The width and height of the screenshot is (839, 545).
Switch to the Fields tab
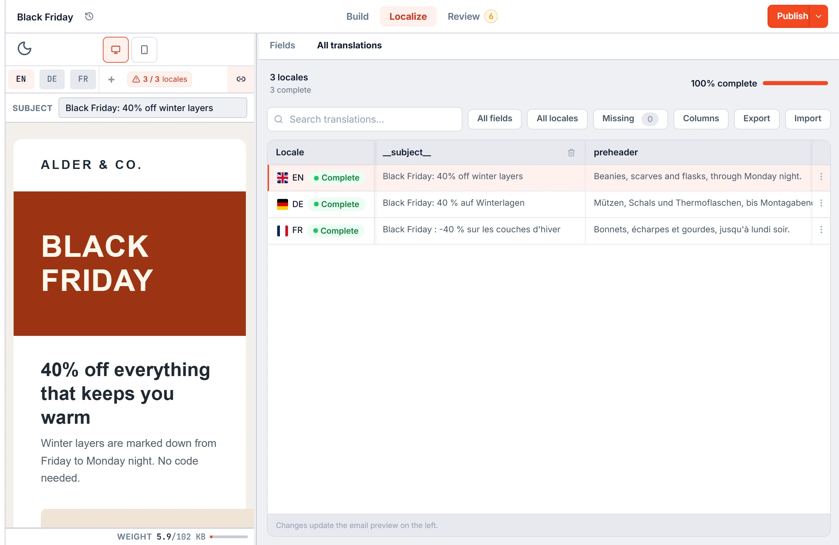pos(282,45)
